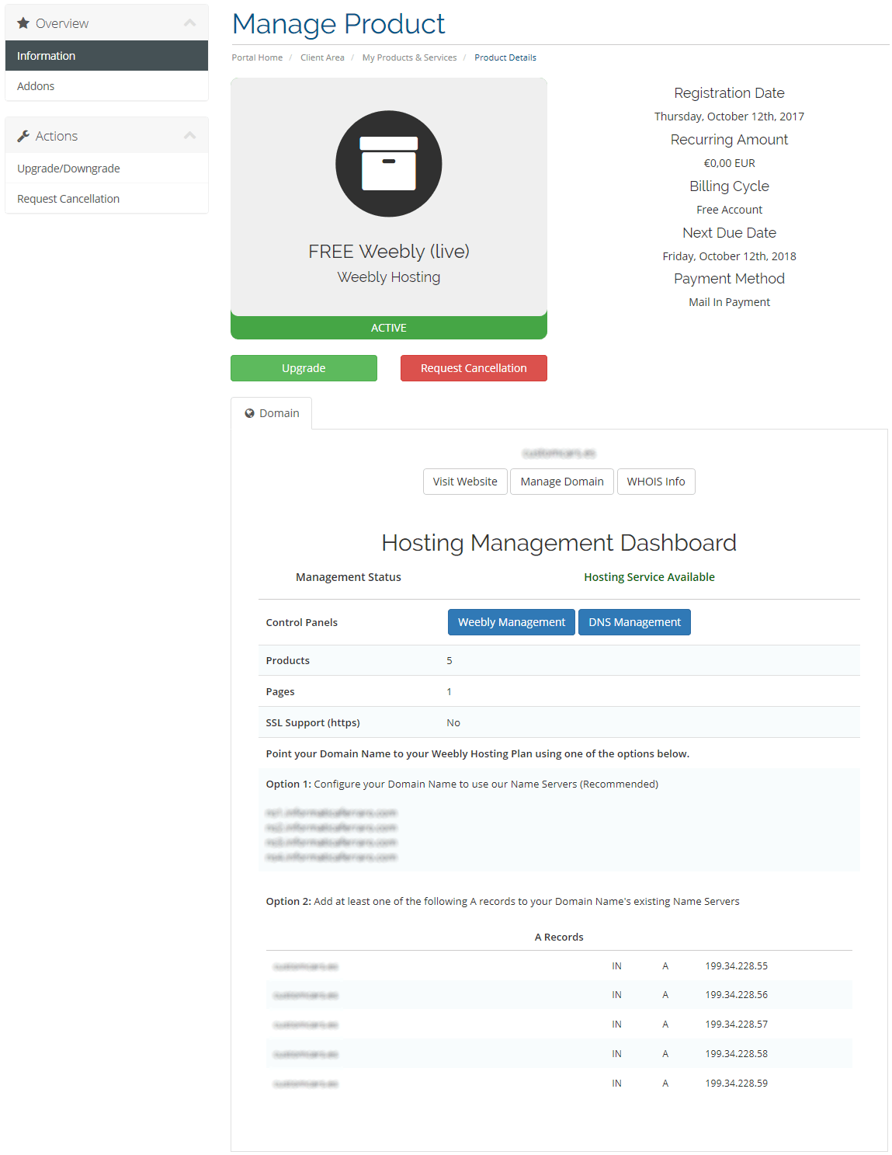This screenshot has width=892, height=1155.
Task: Select Information in the sidebar
Action: [x=106, y=56]
